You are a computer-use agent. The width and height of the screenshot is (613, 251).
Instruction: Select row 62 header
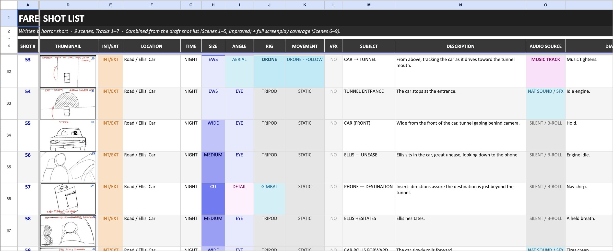point(9,71)
